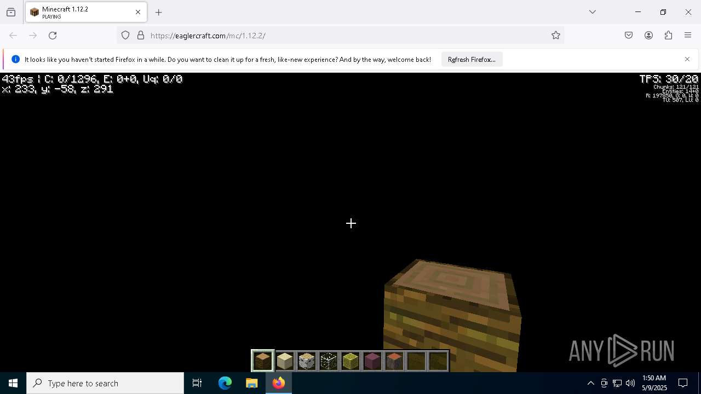The width and height of the screenshot is (701, 394).
Task: Click the Refresh Firefox button
Action: [472, 60]
